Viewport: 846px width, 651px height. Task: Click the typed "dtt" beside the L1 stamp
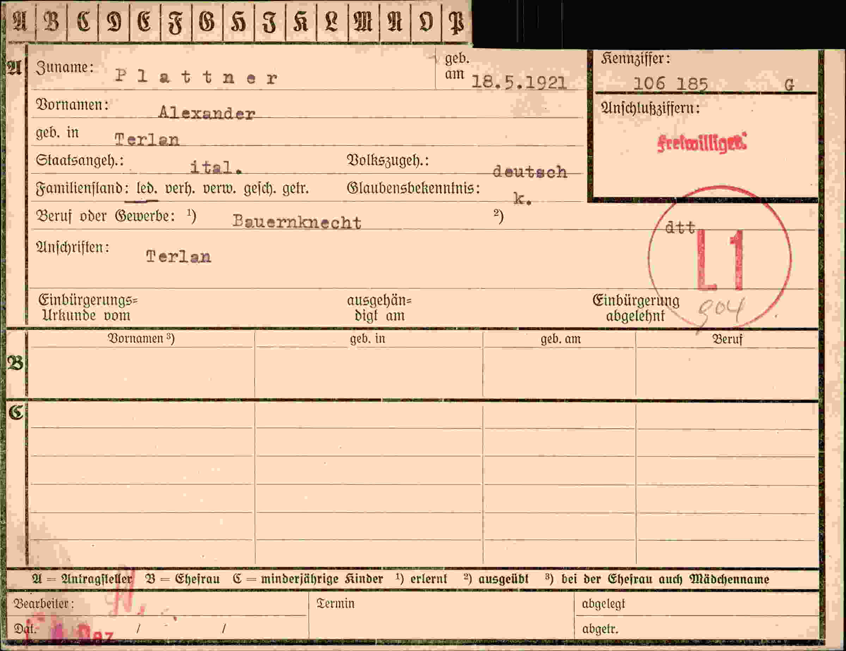(680, 227)
